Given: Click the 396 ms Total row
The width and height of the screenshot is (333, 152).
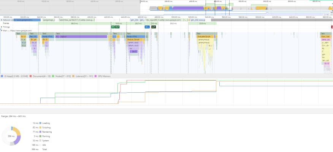Looking at the screenshot, I should point(39,149).
